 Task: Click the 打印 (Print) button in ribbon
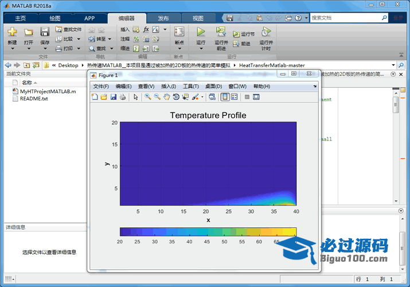point(68,48)
